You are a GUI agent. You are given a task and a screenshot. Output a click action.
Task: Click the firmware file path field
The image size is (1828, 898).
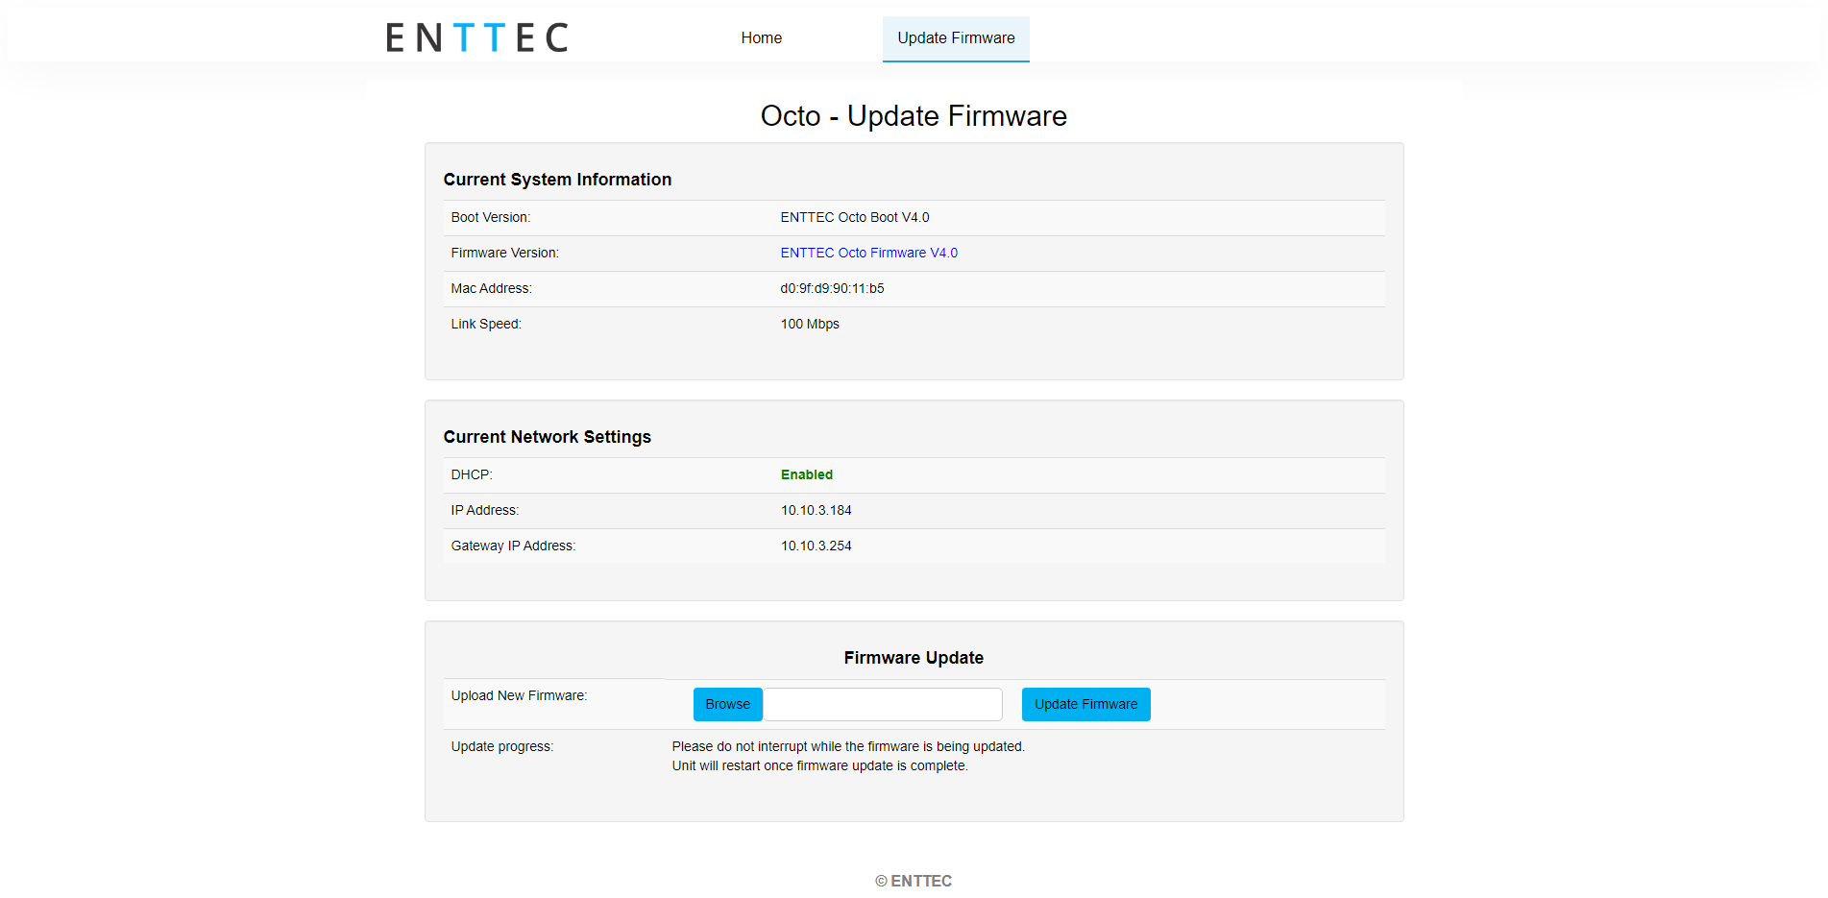(x=883, y=704)
